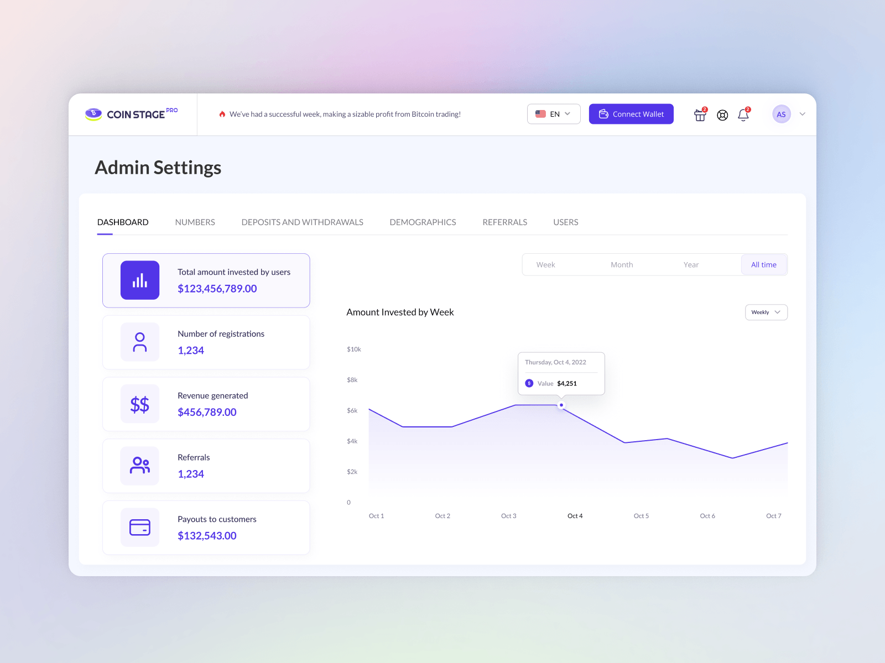Expand the EN language dropdown
This screenshot has height=663, width=885.
pos(554,114)
